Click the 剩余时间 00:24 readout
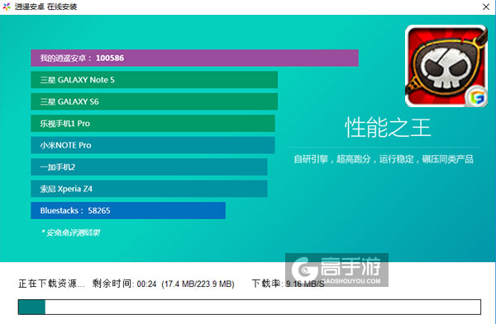496x324 pixels. click(x=124, y=284)
